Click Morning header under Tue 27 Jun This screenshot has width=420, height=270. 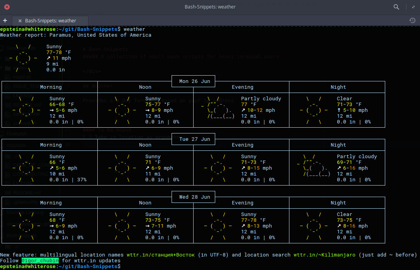click(51, 145)
